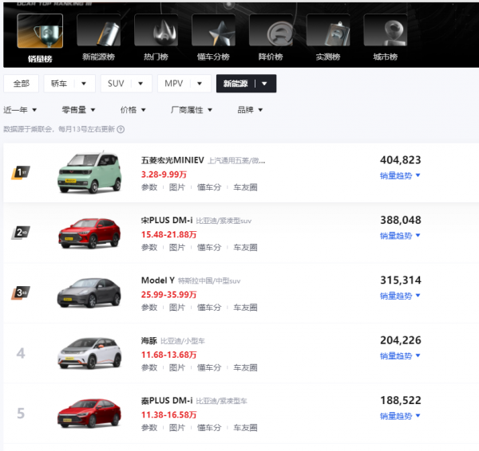Expand 销量趋势 for 宋PLUS DM-i
The width and height of the screenshot is (479, 451).
(400, 235)
